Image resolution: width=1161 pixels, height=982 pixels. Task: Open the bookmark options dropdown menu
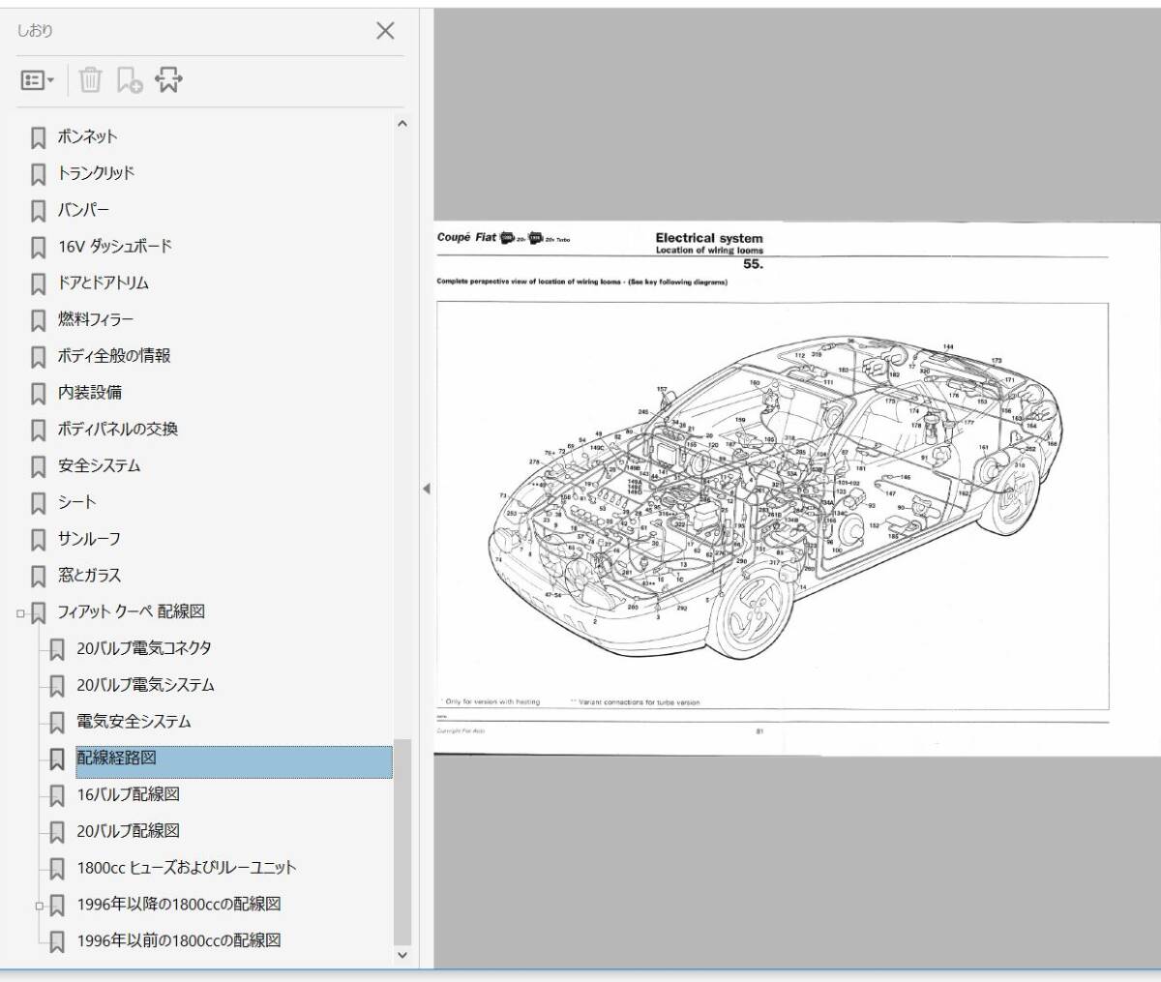[x=37, y=80]
